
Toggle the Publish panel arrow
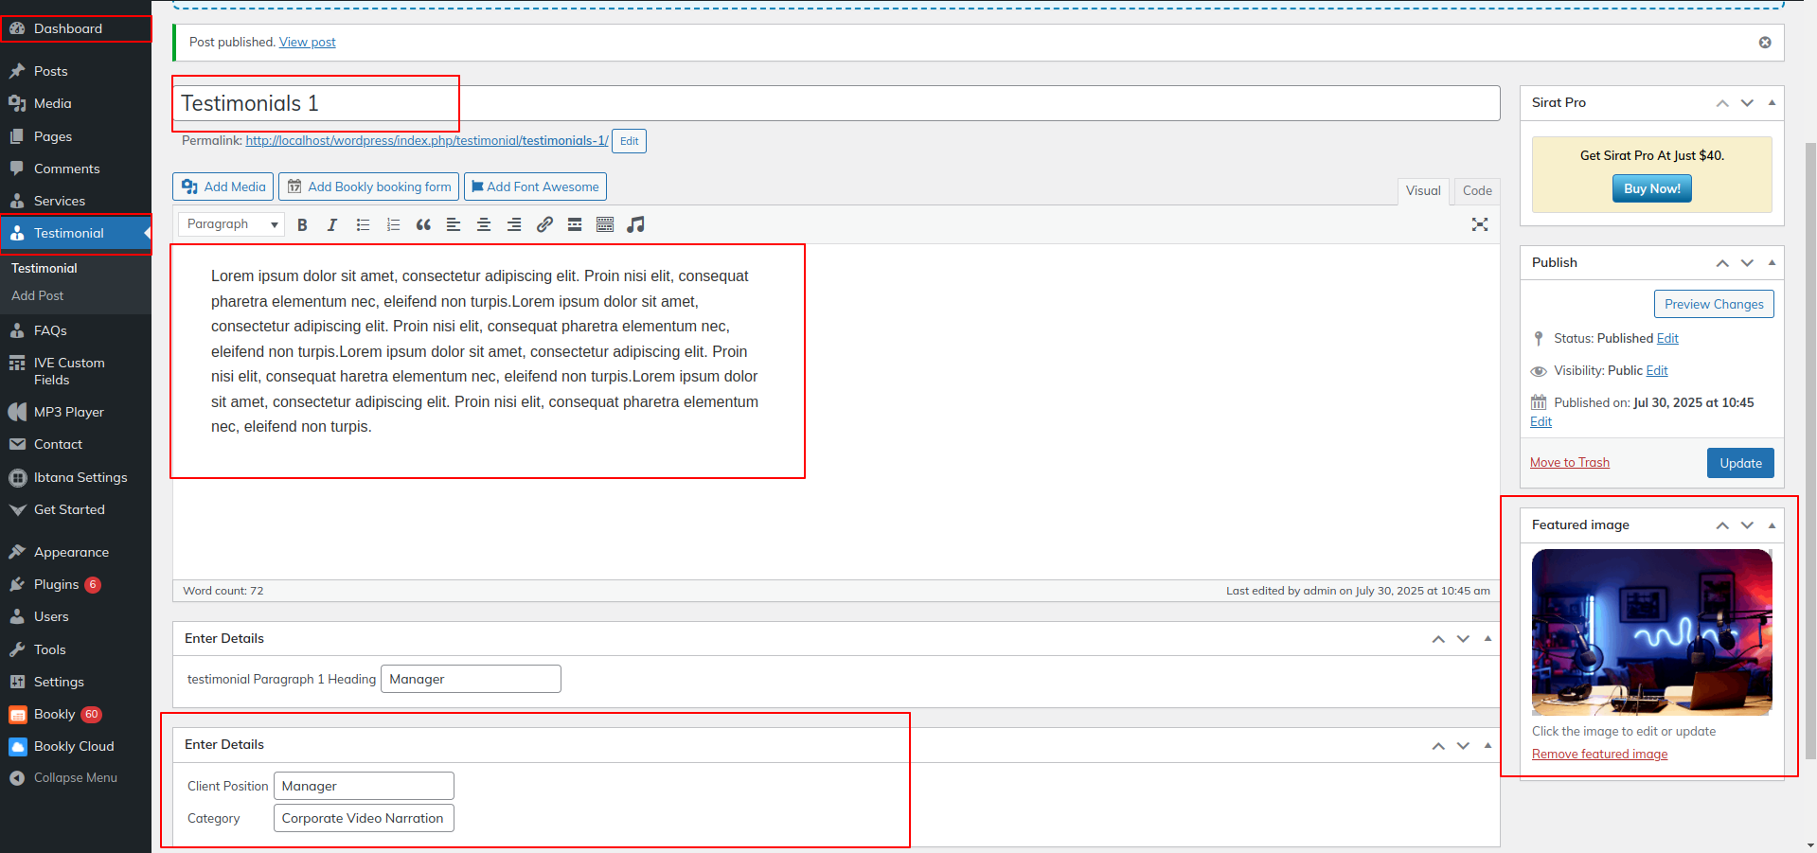[x=1772, y=262]
